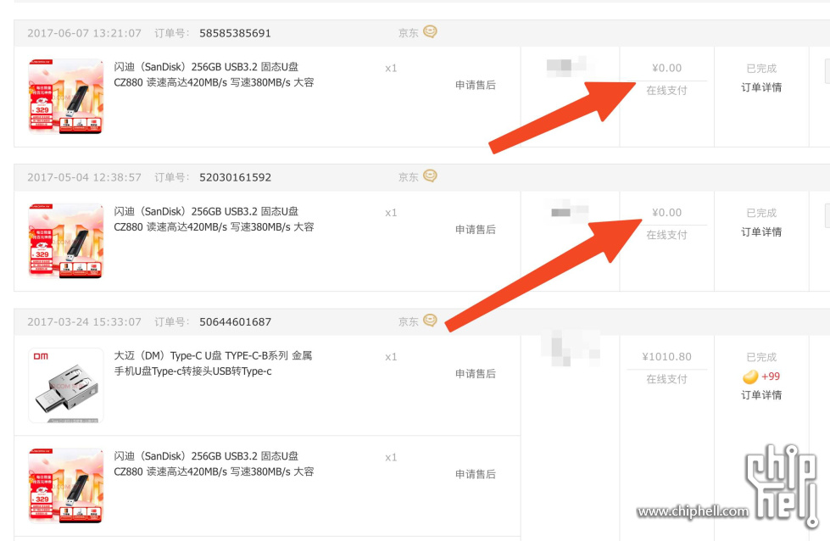
Task: Click the customer service icon on order 58585385691
Action: click(429, 32)
